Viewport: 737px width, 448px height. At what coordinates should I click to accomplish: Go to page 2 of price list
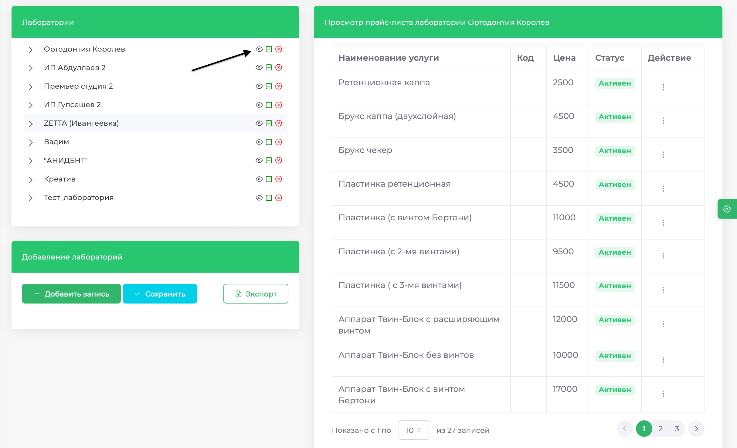[660, 429]
